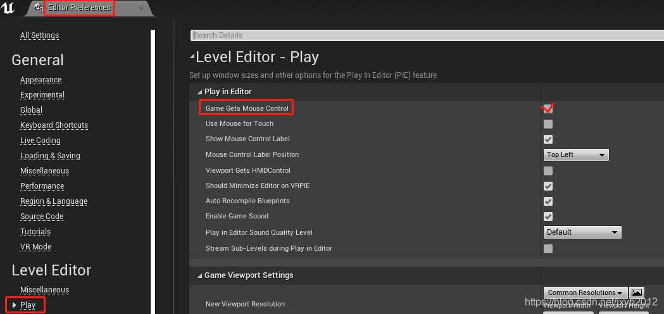Go to Experimental settings
Image resolution: width=664 pixels, height=314 pixels.
42,95
